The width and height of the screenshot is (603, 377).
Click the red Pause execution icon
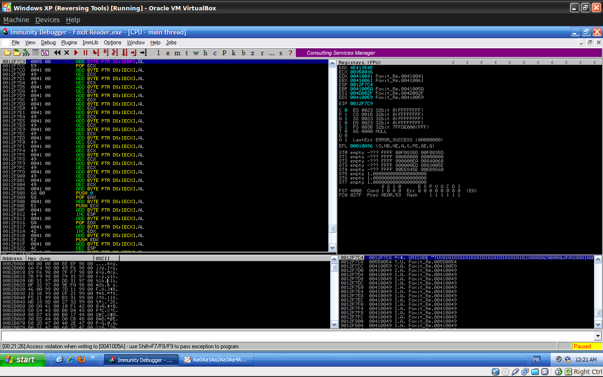coord(86,53)
